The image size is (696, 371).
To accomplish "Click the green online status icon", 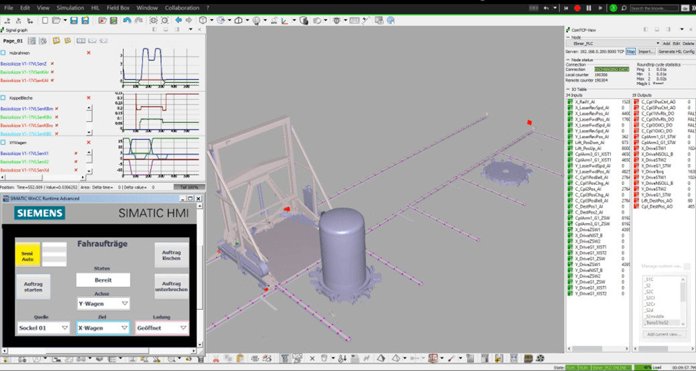I will 613,8.
